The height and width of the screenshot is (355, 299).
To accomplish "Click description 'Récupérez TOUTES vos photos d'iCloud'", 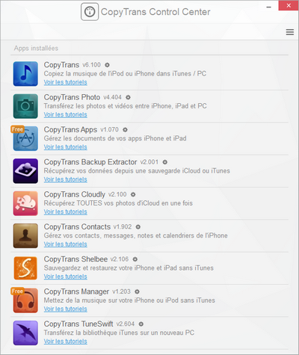I will coord(118,203).
